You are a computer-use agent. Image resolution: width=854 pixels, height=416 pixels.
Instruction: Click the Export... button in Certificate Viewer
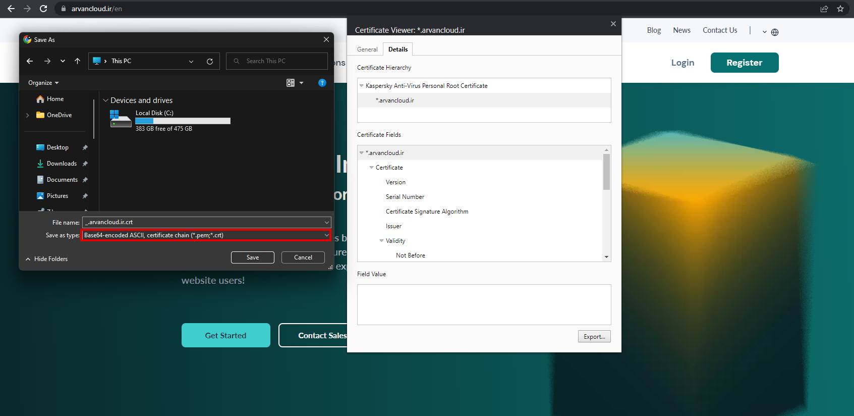(594, 337)
